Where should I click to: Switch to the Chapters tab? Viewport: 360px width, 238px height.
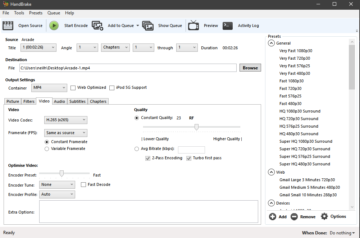(x=98, y=101)
